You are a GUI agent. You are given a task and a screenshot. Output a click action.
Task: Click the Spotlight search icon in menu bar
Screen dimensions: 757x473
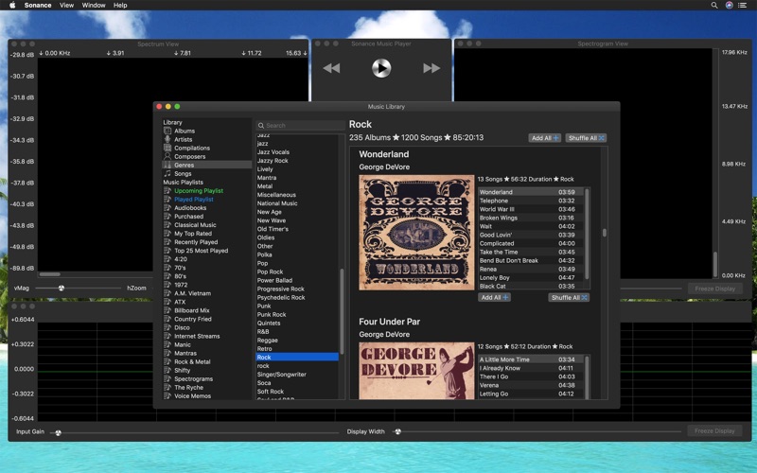point(714,6)
